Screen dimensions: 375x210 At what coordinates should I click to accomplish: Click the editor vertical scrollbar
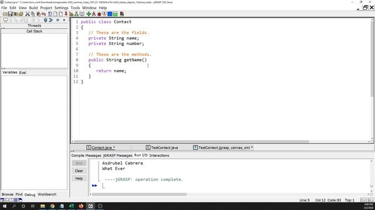[372, 60]
